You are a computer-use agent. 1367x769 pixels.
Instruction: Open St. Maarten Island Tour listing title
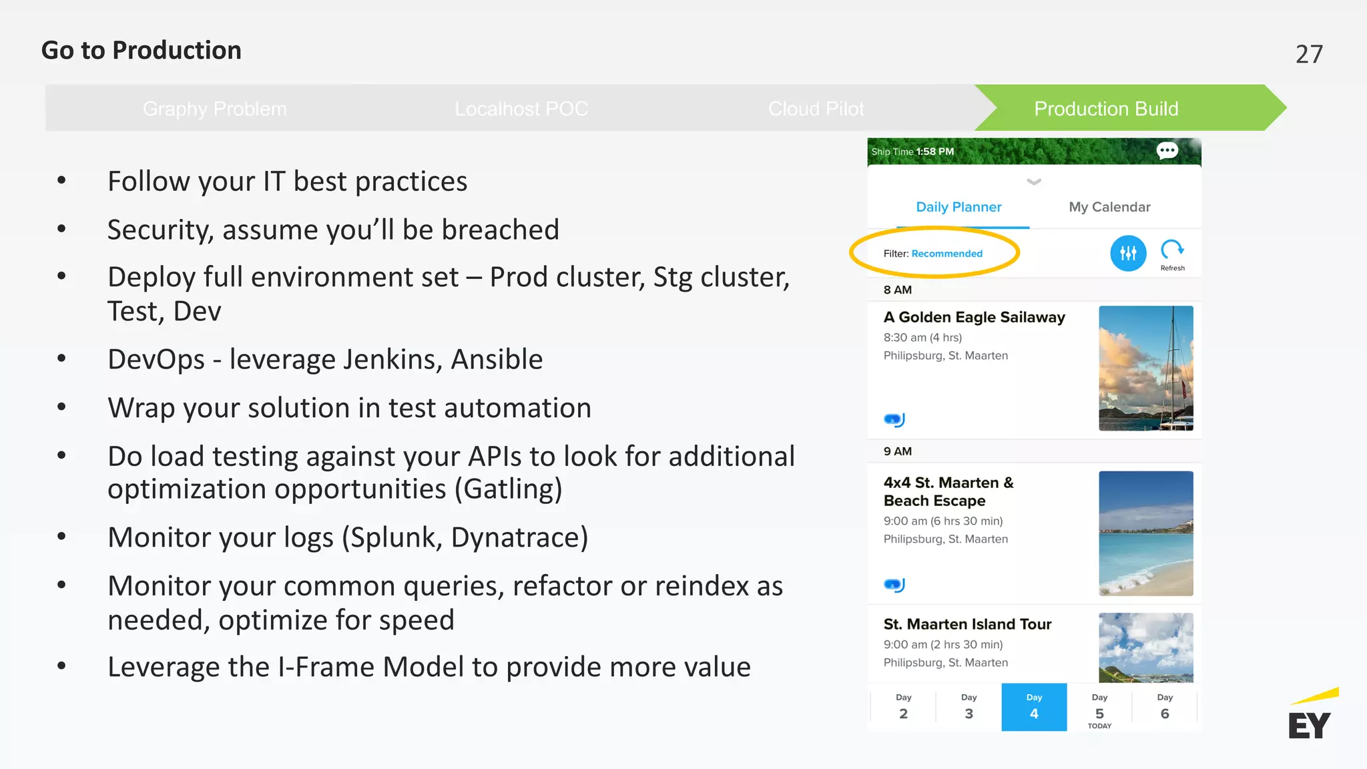[967, 624]
